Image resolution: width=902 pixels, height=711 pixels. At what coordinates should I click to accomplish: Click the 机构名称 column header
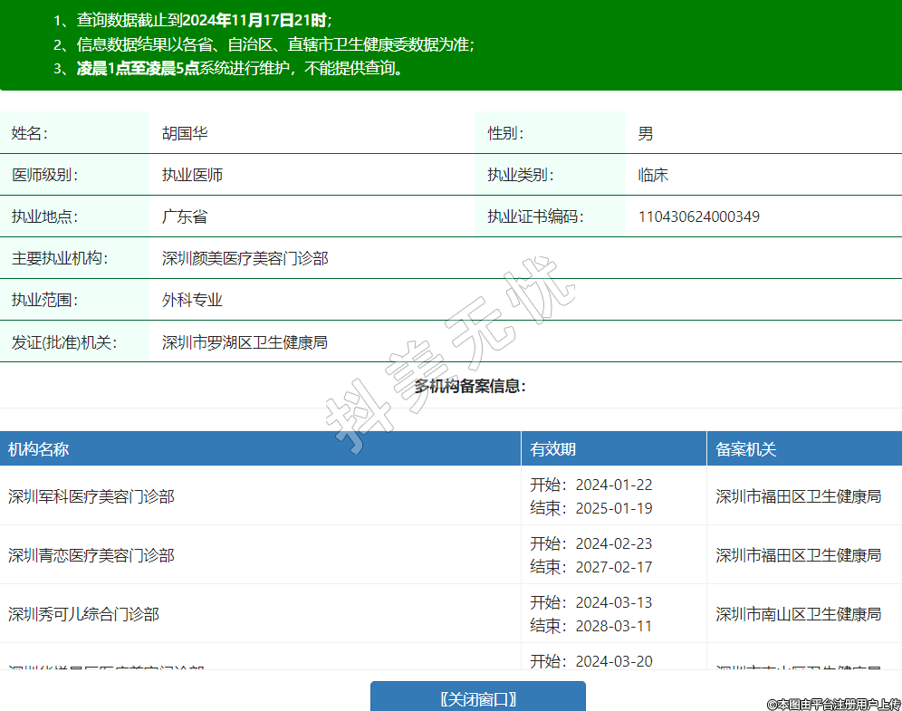pyautogui.click(x=39, y=449)
